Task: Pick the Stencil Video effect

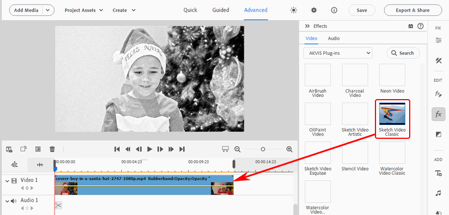Action: [x=355, y=153]
